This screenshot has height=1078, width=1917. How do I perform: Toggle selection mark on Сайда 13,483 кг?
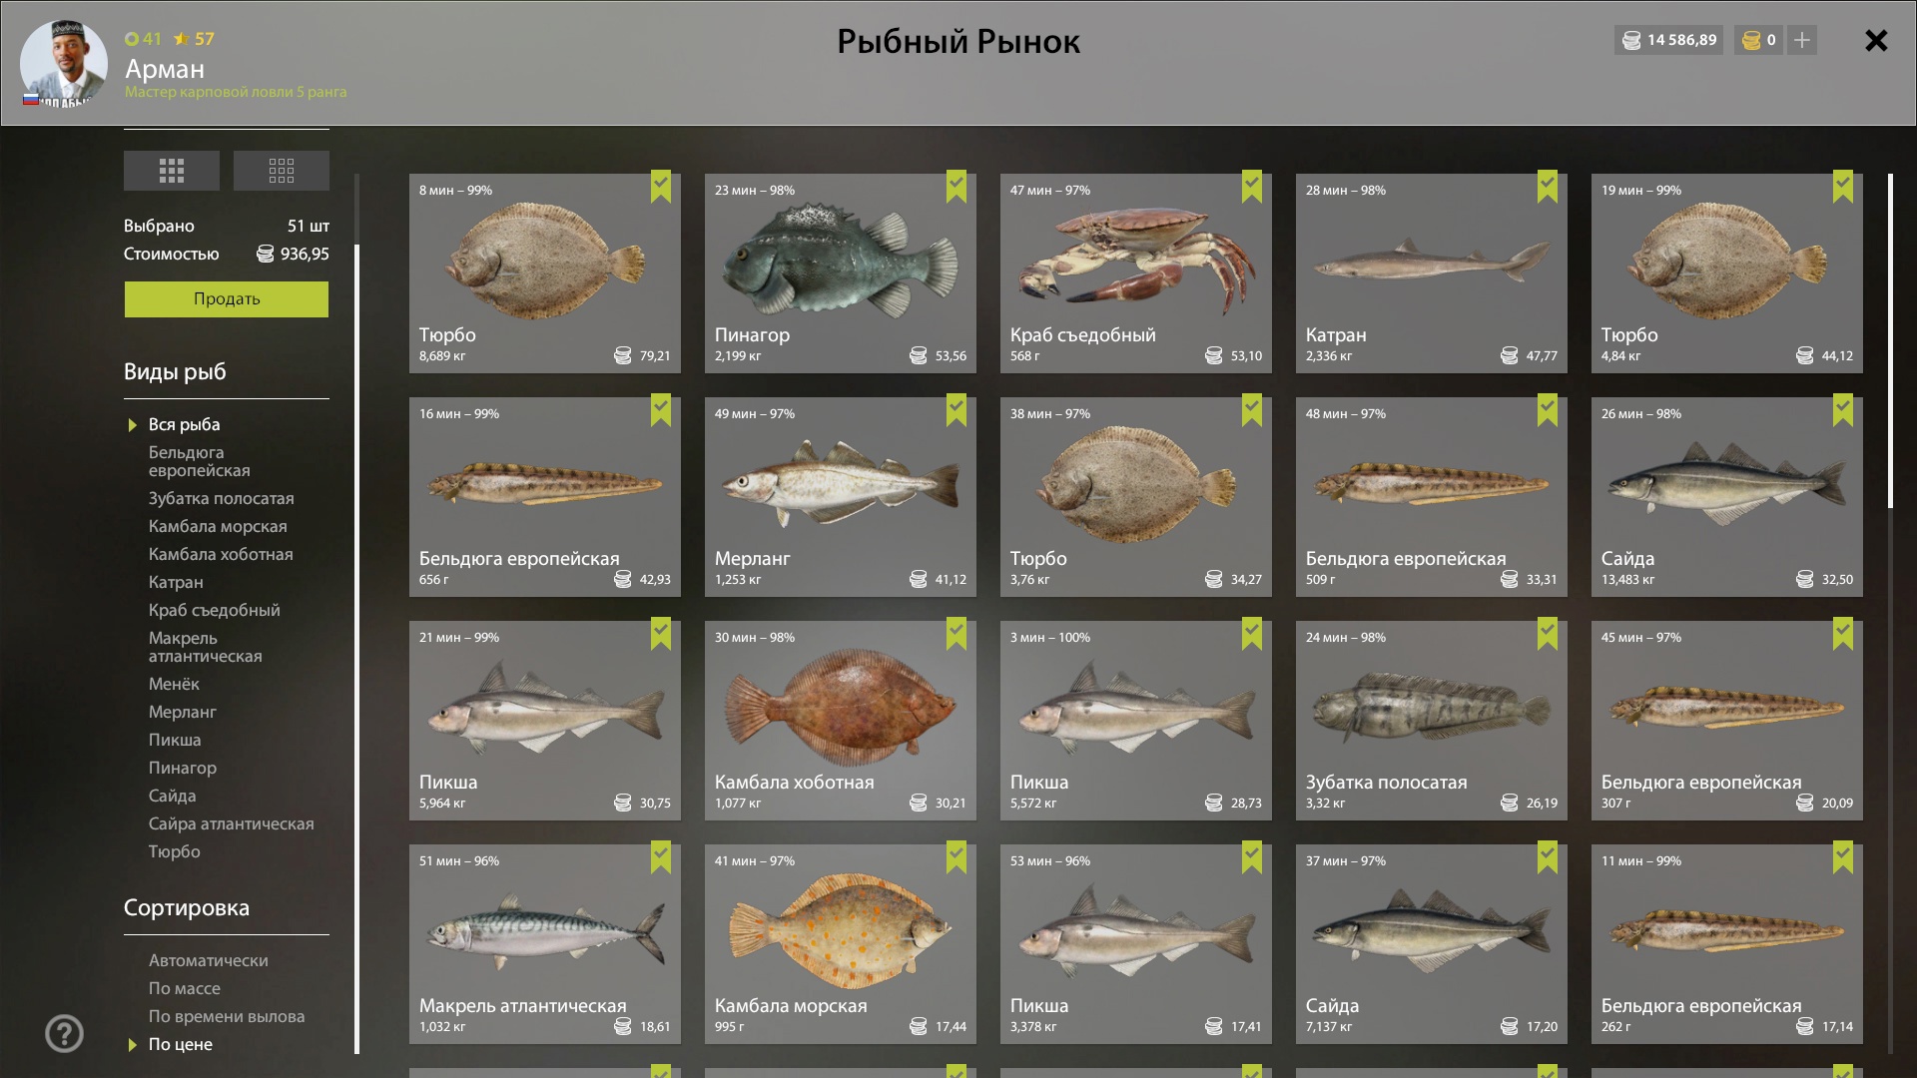tap(1843, 410)
